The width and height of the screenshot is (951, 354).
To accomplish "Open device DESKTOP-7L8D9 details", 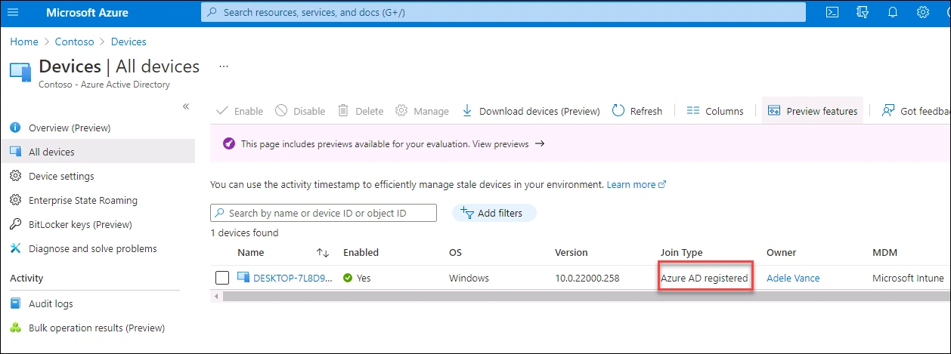I will tap(293, 278).
